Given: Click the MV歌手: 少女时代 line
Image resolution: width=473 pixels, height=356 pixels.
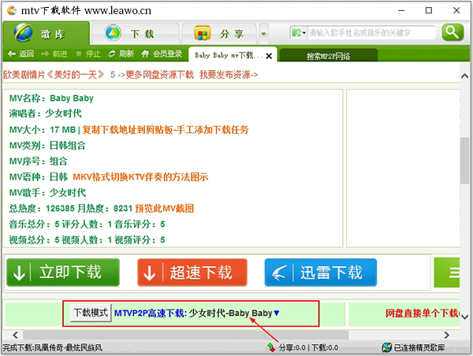Looking at the screenshot, I should coord(47,193).
